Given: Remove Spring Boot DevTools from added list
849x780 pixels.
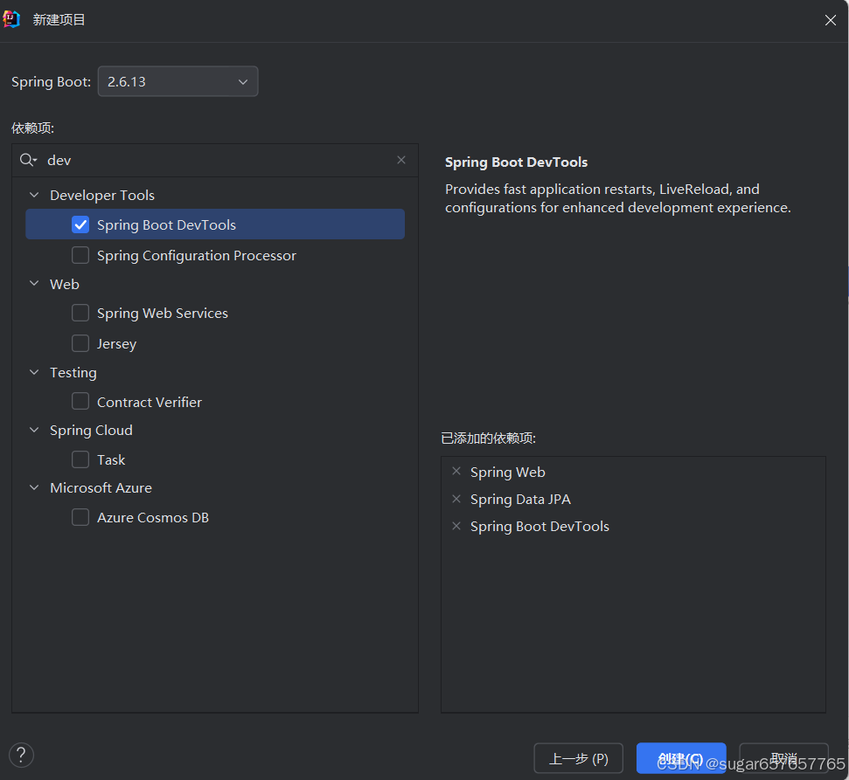Looking at the screenshot, I should (456, 526).
